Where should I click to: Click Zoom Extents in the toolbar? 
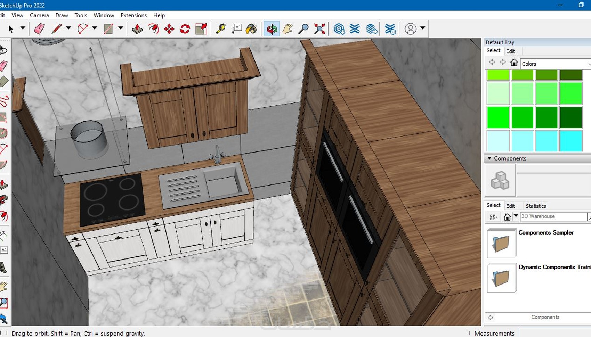tap(319, 28)
